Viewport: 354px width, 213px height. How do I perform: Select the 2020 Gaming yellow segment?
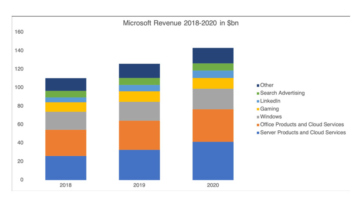pyautogui.click(x=213, y=84)
